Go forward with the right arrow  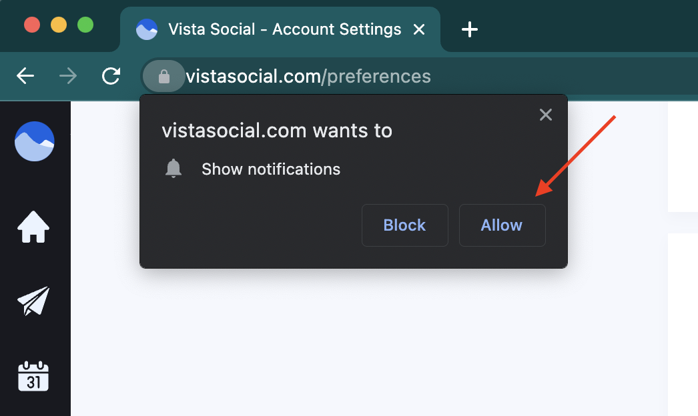click(68, 76)
